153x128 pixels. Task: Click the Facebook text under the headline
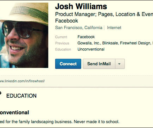[x=66, y=21]
